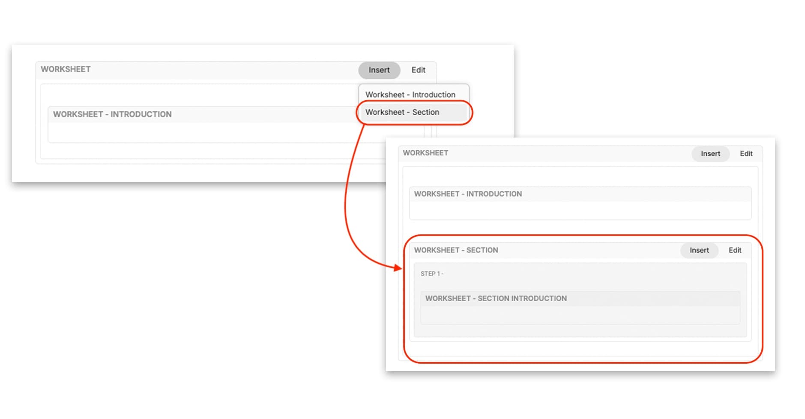805x419 pixels.
Task: Select the Worksheet - Introduction header above the Section block
Action: [580, 194]
